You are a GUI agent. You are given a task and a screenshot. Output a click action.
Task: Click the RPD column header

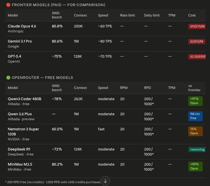[x=147, y=88]
